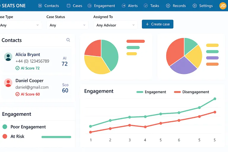Expand the Case Type dropdown
This screenshot has width=228, height=152.
(20, 25)
